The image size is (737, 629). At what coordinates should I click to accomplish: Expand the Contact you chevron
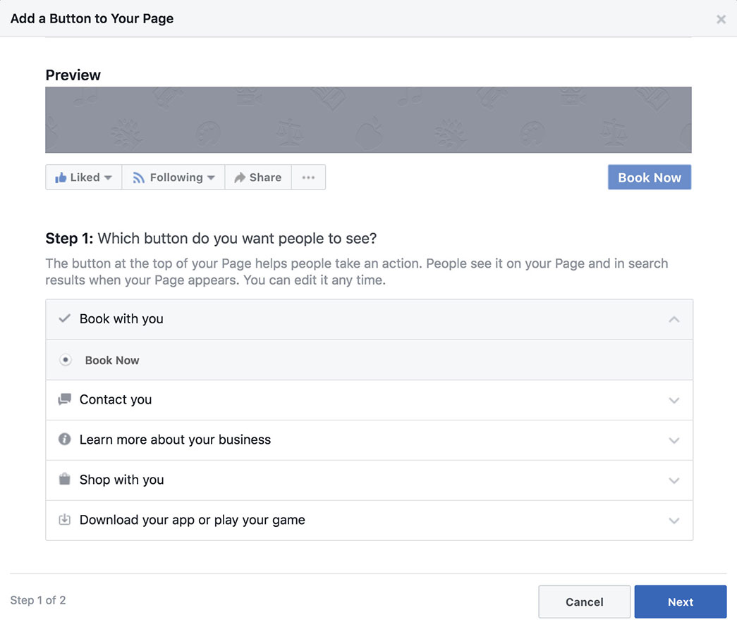(674, 400)
